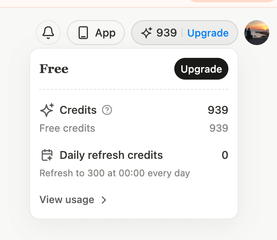Image resolution: width=277 pixels, height=240 pixels.
Task: Click the 939 credits counter in top bar
Action: [x=167, y=33]
